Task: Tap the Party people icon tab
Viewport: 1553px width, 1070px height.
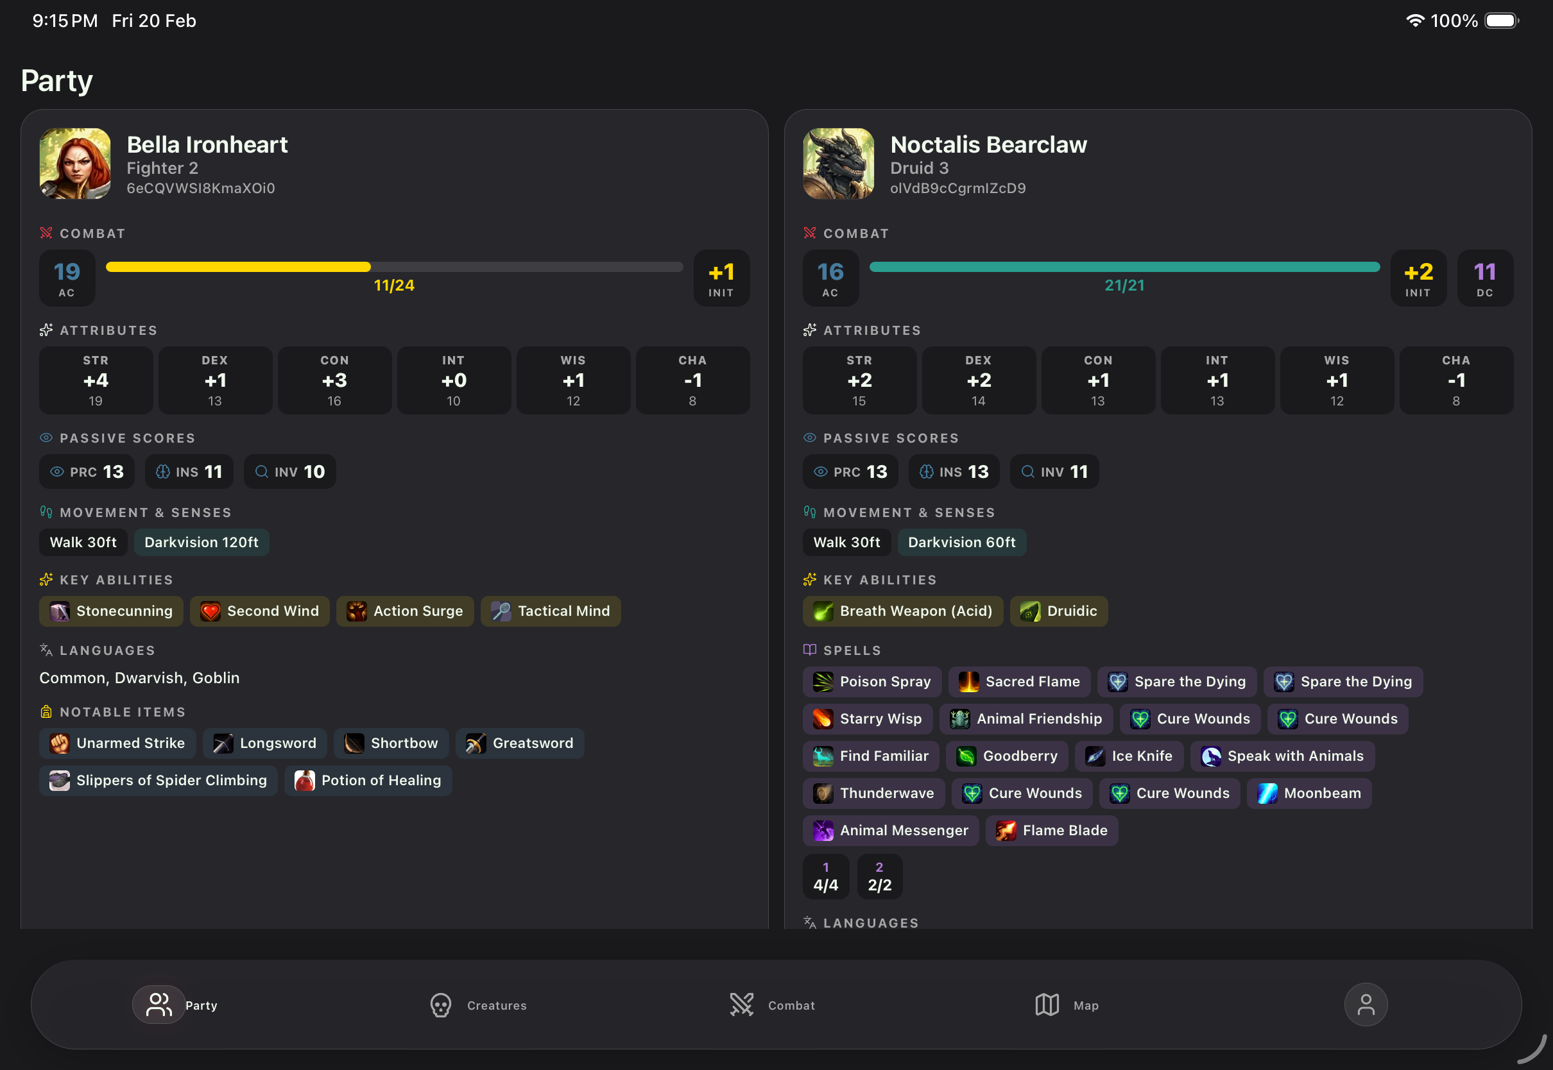Action: point(159,1005)
